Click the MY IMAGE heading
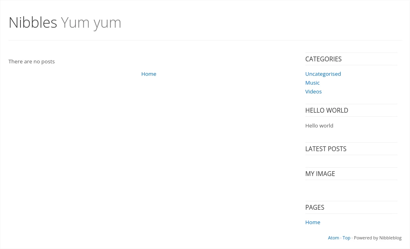This screenshot has height=249, width=410. [320, 174]
